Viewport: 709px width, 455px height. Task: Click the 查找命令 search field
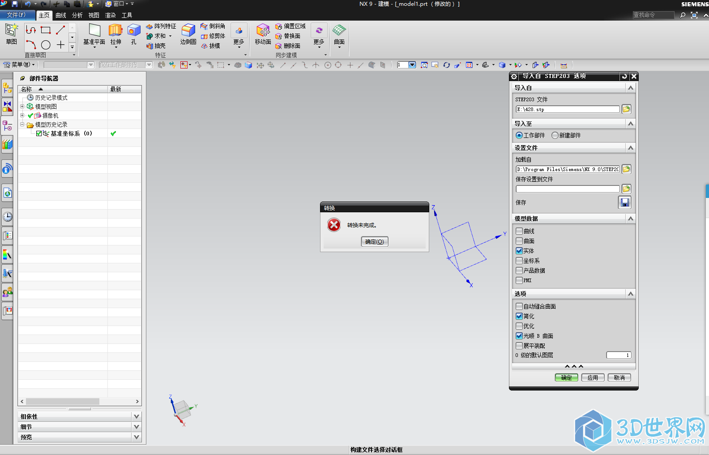653,15
